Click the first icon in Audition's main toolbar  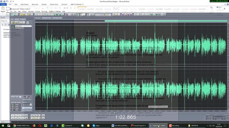point(12,14)
